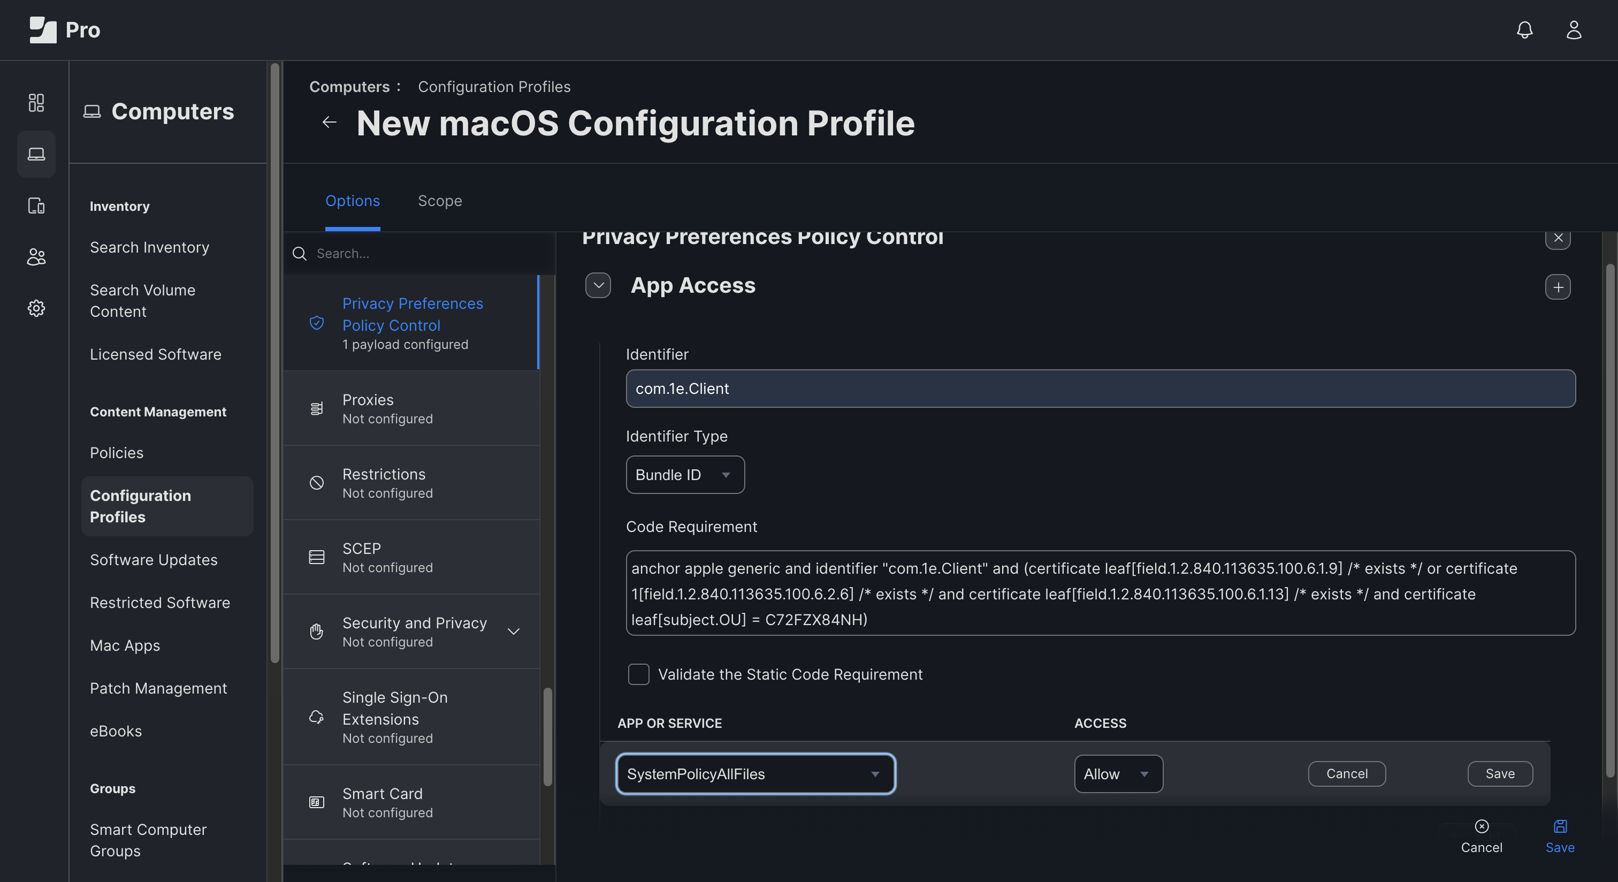
Task: Switch to the Scope tab
Action: tap(440, 201)
